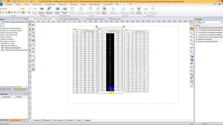Select Объем утепления item in left tree

click(x=7, y=39)
